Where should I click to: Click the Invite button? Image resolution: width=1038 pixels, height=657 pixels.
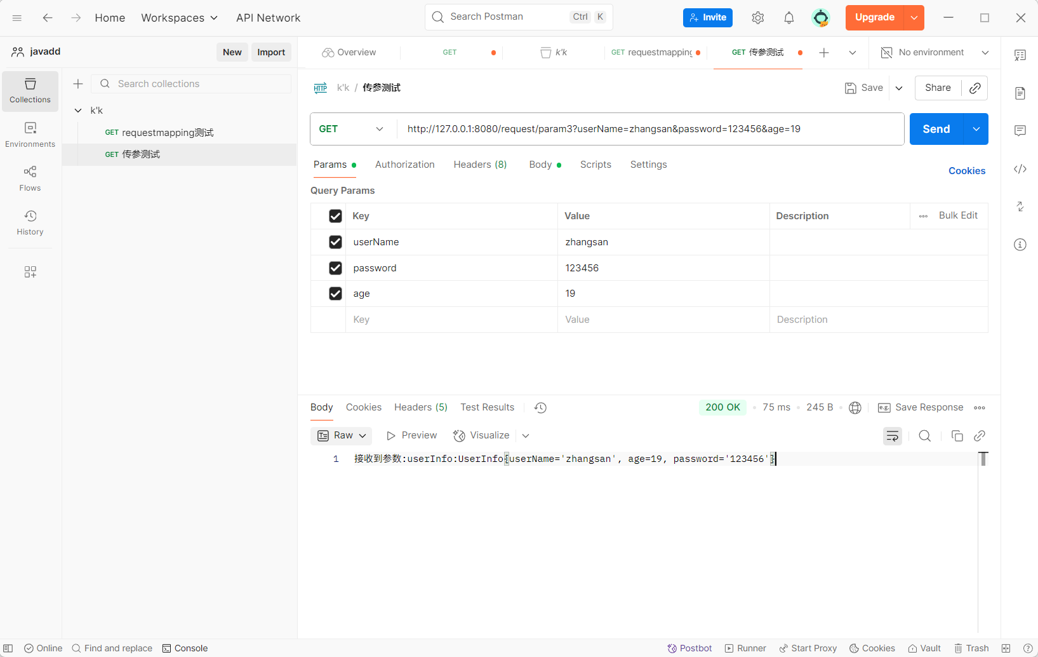tap(707, 18)
